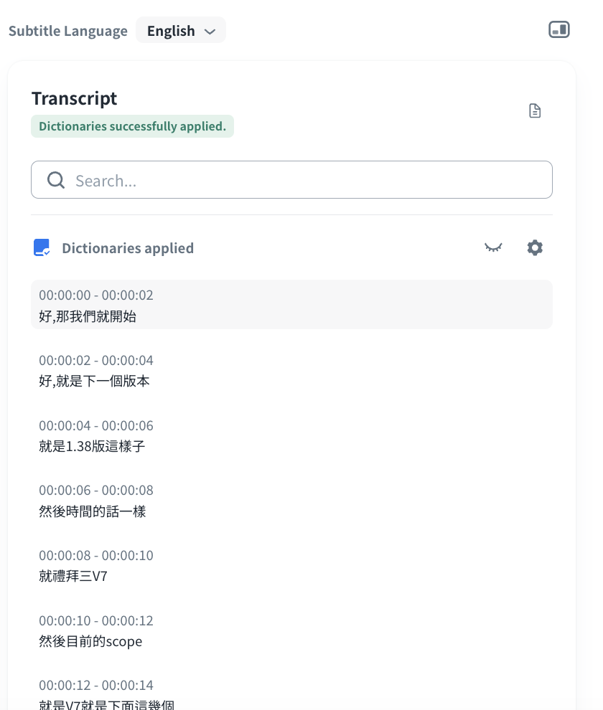Open dictionary settings gear icon
The image size is (603, 710).
click(535, 248)
